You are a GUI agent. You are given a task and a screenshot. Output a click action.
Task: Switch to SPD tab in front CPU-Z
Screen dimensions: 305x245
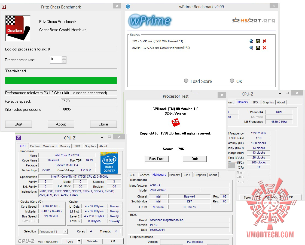(77, 146)
